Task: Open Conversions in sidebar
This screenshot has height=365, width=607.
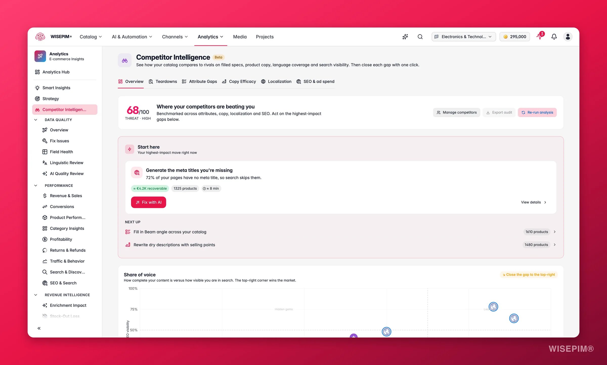Action: point(68,207)
